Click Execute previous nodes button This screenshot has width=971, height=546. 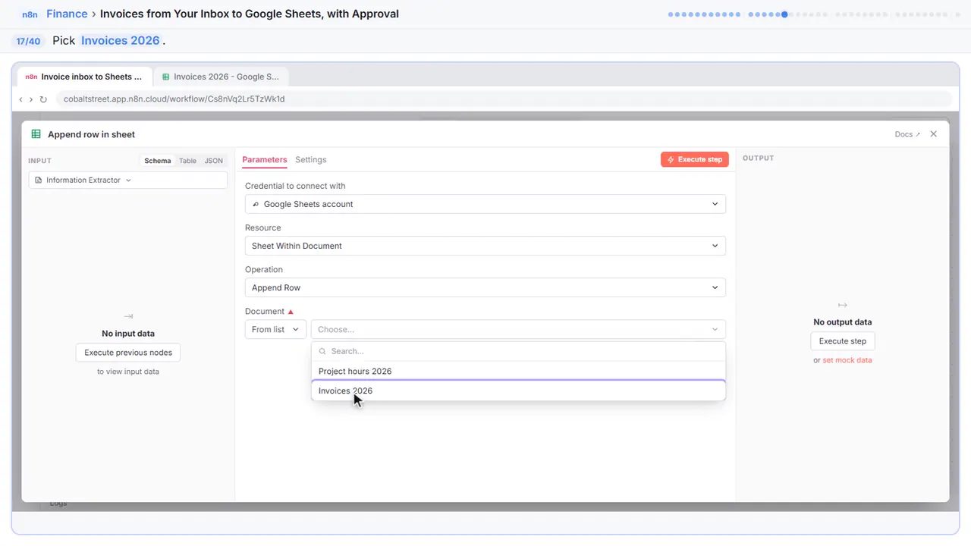[x=128, y=353]
